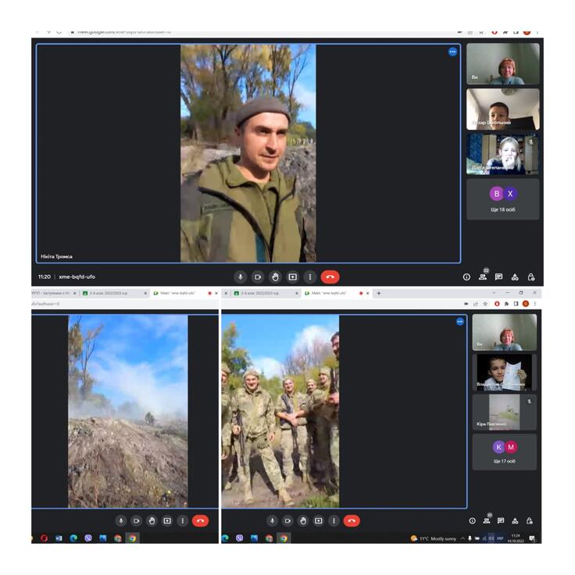Show participants list in bottom-right Meet window

(487, 520)
